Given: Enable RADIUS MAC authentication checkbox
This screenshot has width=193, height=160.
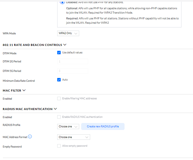Looking at the screenshot, I should click(x=59, y=117).
